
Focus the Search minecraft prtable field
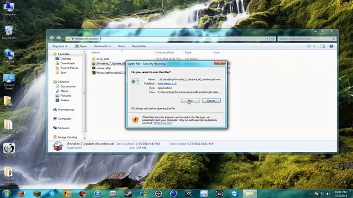point(307,39)
